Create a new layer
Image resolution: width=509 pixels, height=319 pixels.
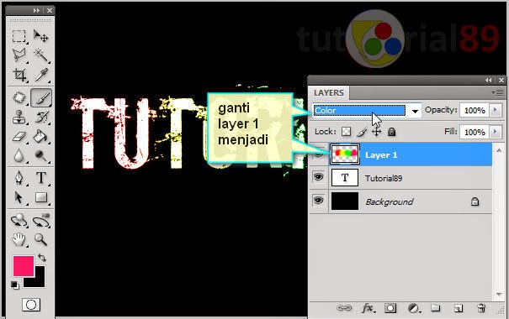tap(459, 308)
